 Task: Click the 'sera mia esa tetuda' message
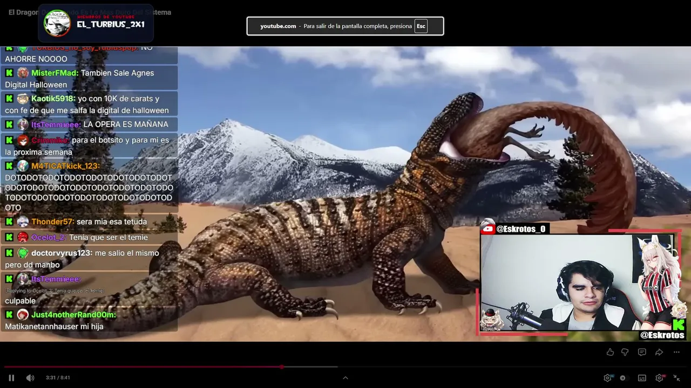pyautogui.click(x=112, y=221)
